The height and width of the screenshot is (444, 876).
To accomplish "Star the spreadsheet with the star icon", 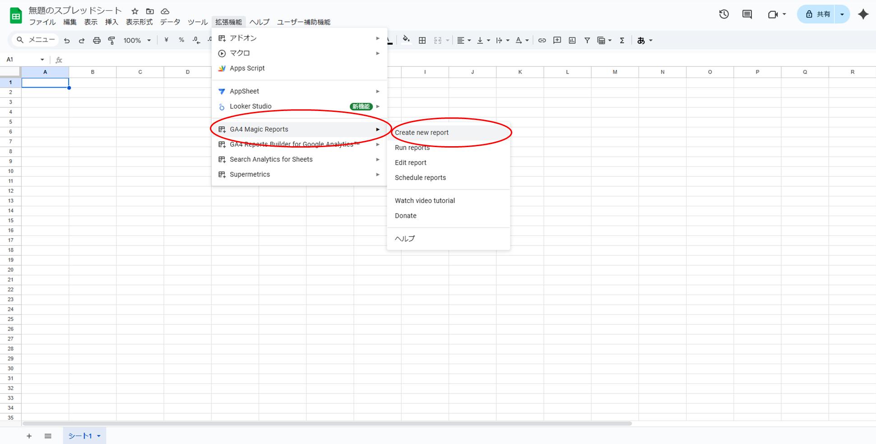I will click(x=134, y=11).
